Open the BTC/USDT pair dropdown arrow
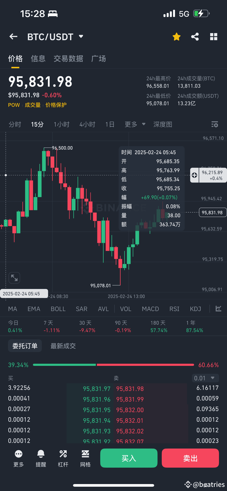227x491 pixels. pyautogui.click(x=81, y=36)
